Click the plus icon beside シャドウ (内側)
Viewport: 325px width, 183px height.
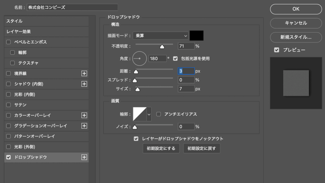[84, 84]
